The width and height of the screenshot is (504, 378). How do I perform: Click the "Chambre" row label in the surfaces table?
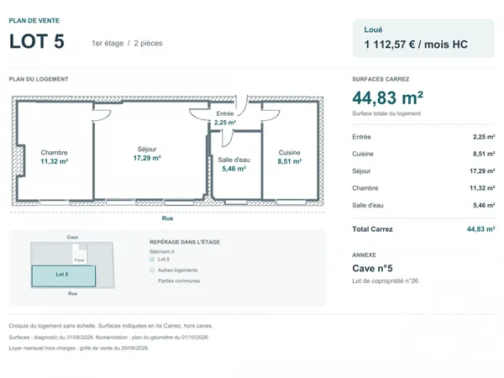365,188
